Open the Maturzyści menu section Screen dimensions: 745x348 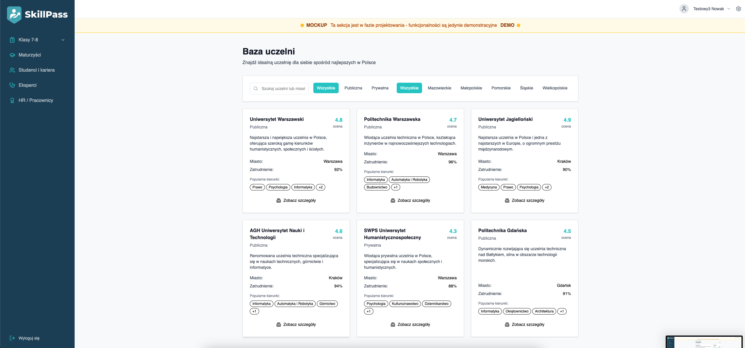pyautogui.click(x=37, y=55)
